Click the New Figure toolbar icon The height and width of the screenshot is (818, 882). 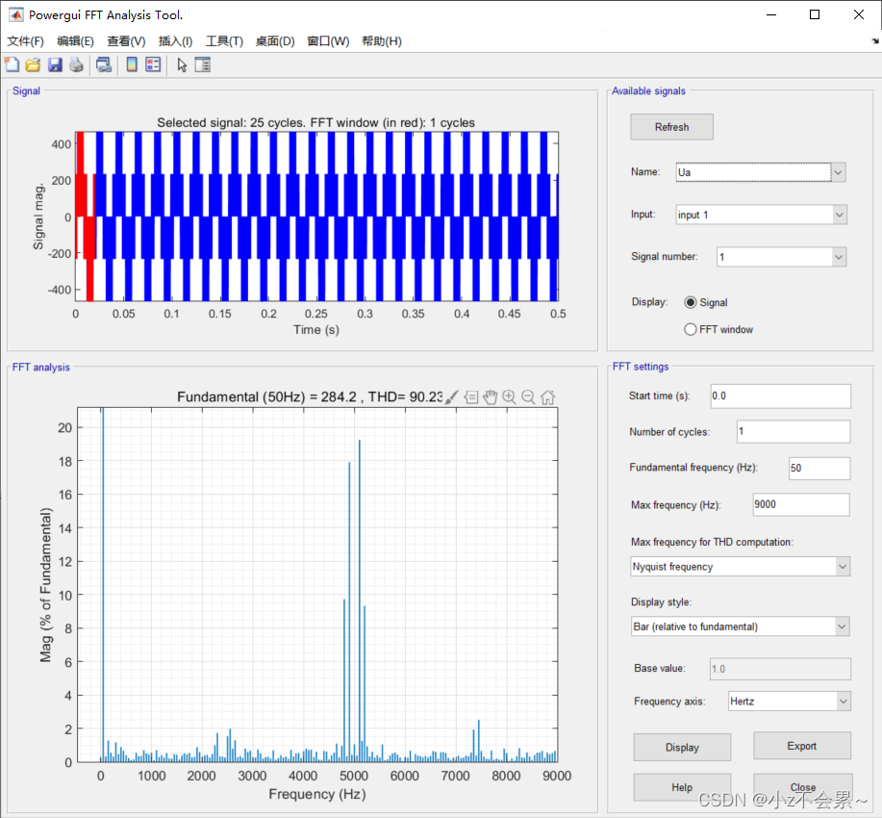[12, 64]
